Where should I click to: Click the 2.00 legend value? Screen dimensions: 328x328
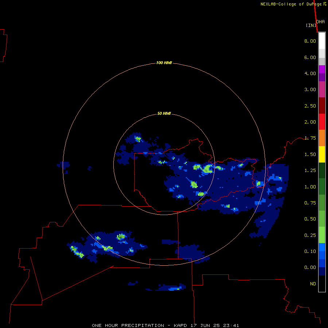(x=310, y=122)
